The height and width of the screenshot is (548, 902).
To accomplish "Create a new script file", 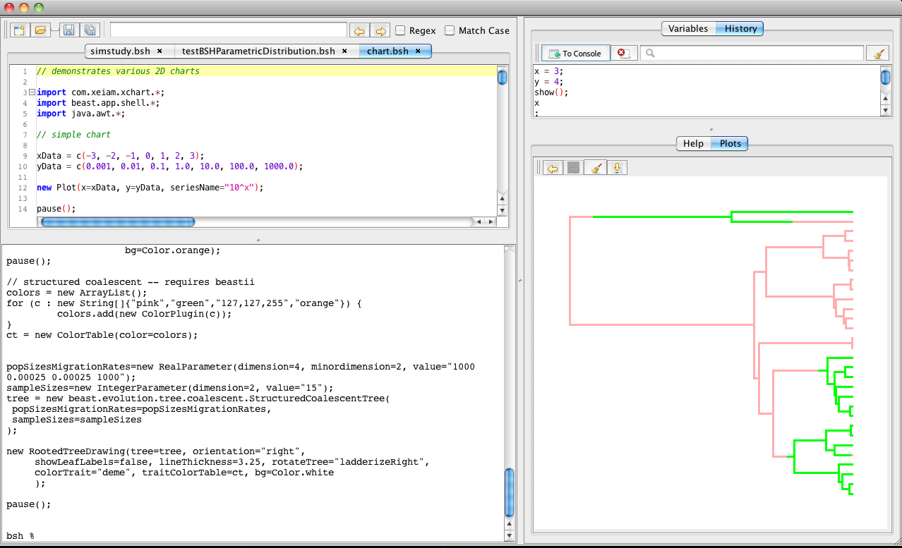I will (x=20, y=30).
